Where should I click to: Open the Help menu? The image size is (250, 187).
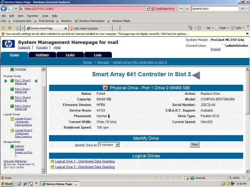[x=54, y=16]
